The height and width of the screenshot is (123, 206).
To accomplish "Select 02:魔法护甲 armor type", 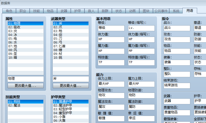I will [71, 106].
